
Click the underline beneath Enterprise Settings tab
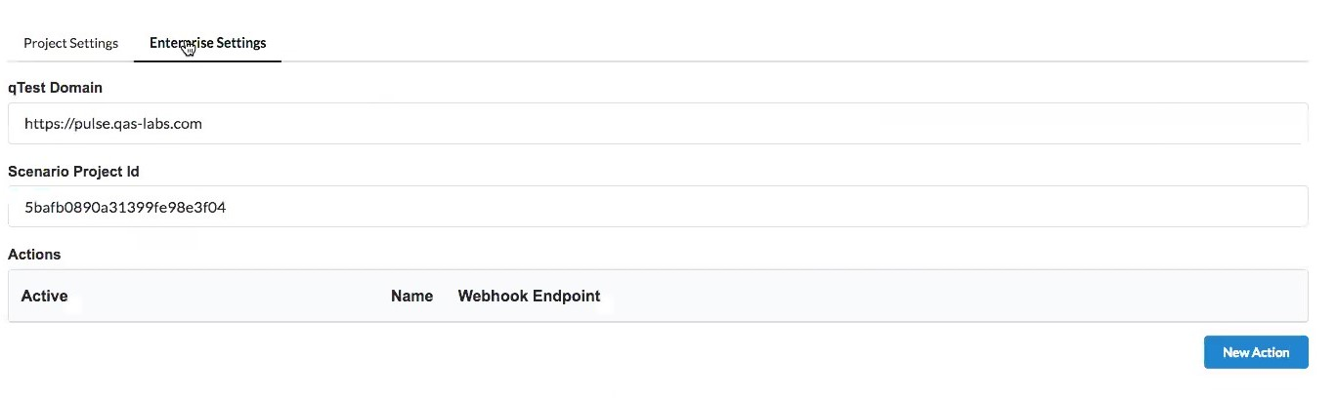[x=207, y=60]
